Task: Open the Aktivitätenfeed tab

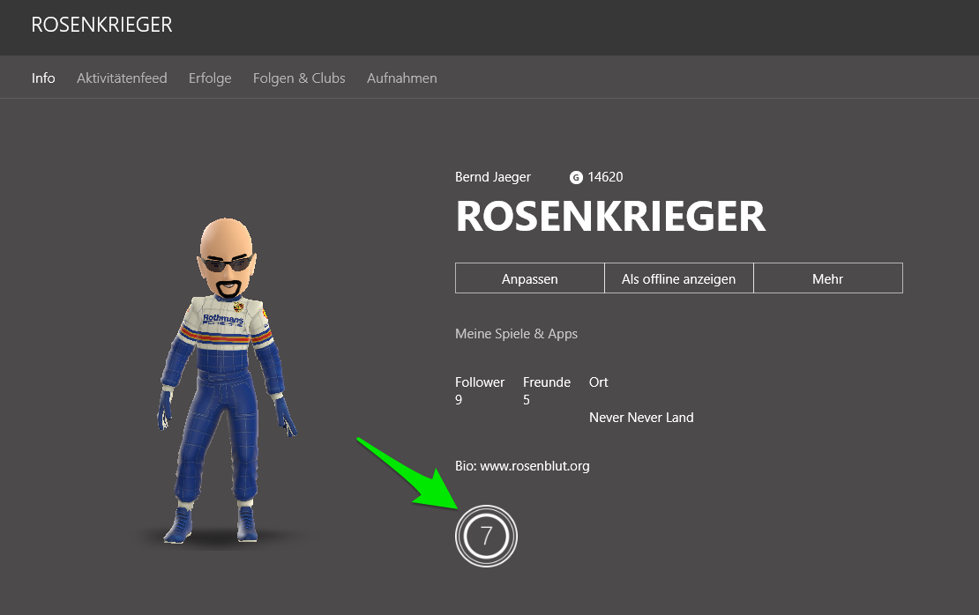Action: (x=122, y=78)
